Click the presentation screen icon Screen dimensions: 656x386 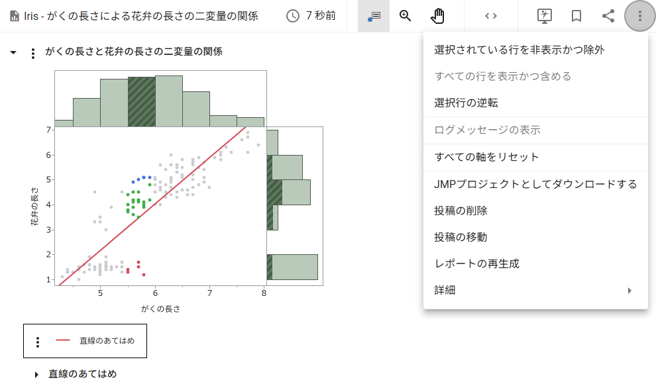[x=544, y=16]
